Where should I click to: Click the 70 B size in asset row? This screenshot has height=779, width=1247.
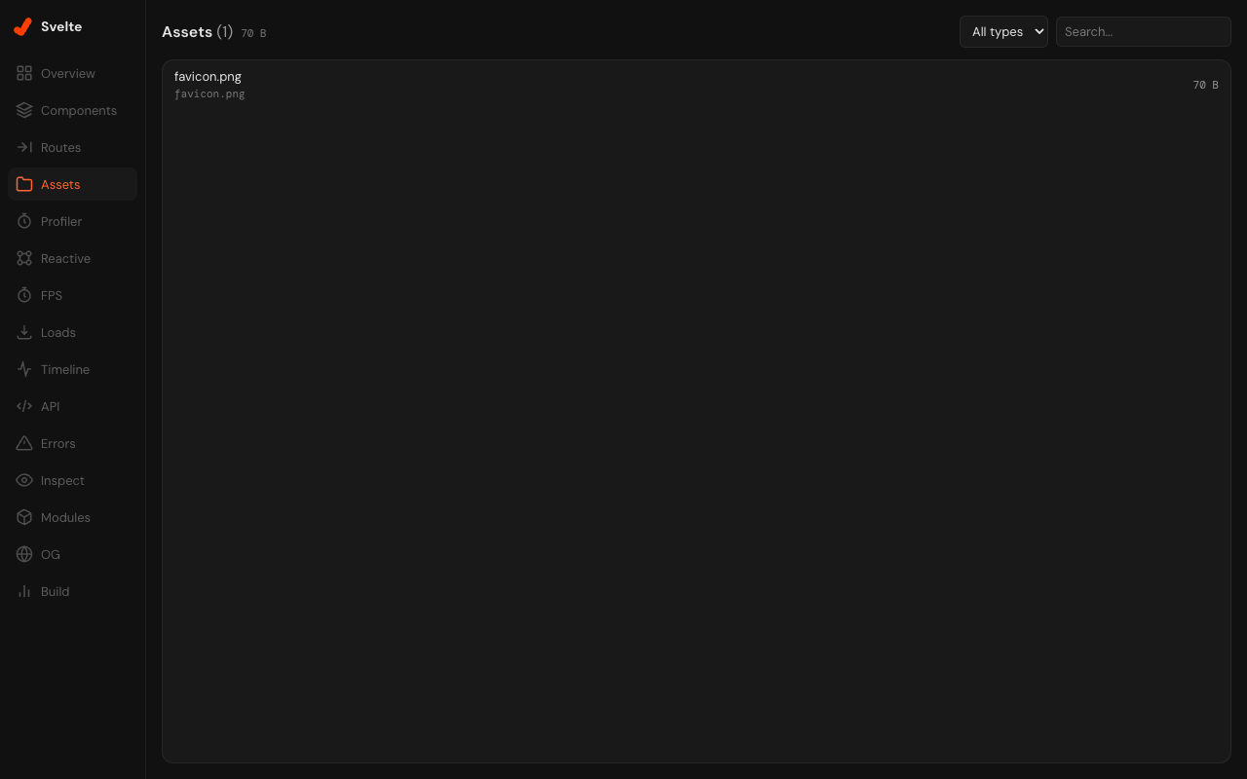(1206, 85)
